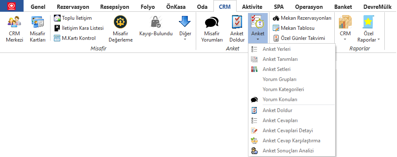This screenshot has width=397, height=157.
Task: Click the Anket Doldur ribbon icon
Action: pyautogui.click(x=237, y=29)
